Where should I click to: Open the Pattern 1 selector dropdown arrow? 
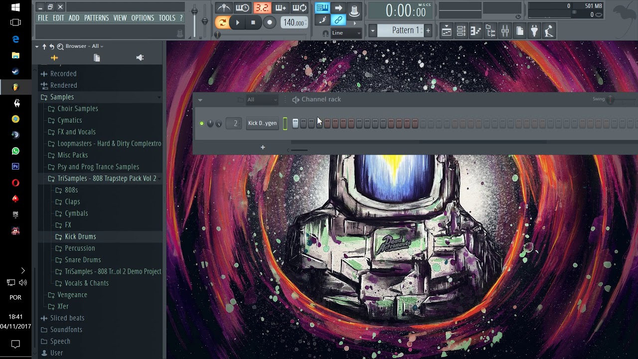[x=372, y=30]
